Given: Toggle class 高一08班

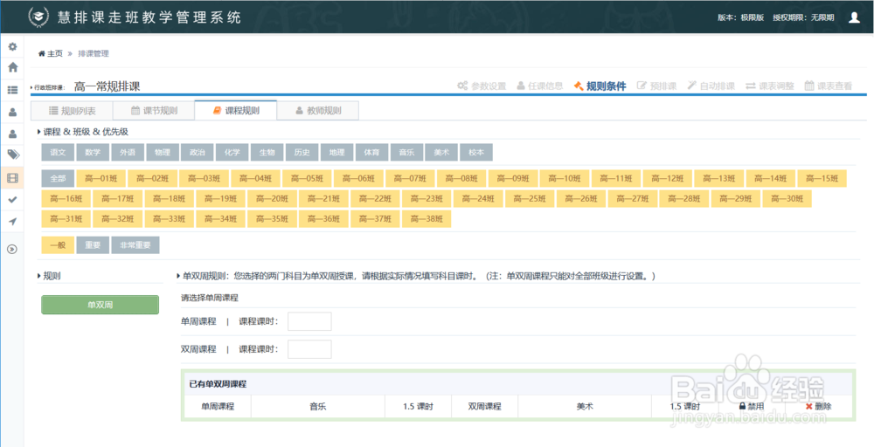Looking at the screenshot, I should click(461, 178).
